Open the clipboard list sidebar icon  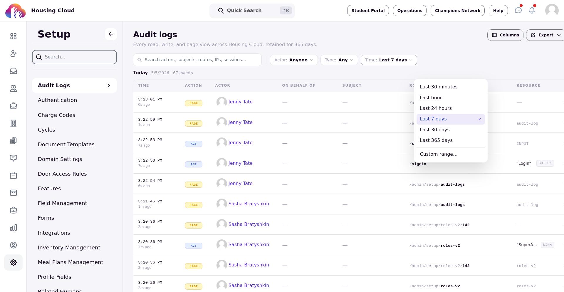tap(13, 141)
